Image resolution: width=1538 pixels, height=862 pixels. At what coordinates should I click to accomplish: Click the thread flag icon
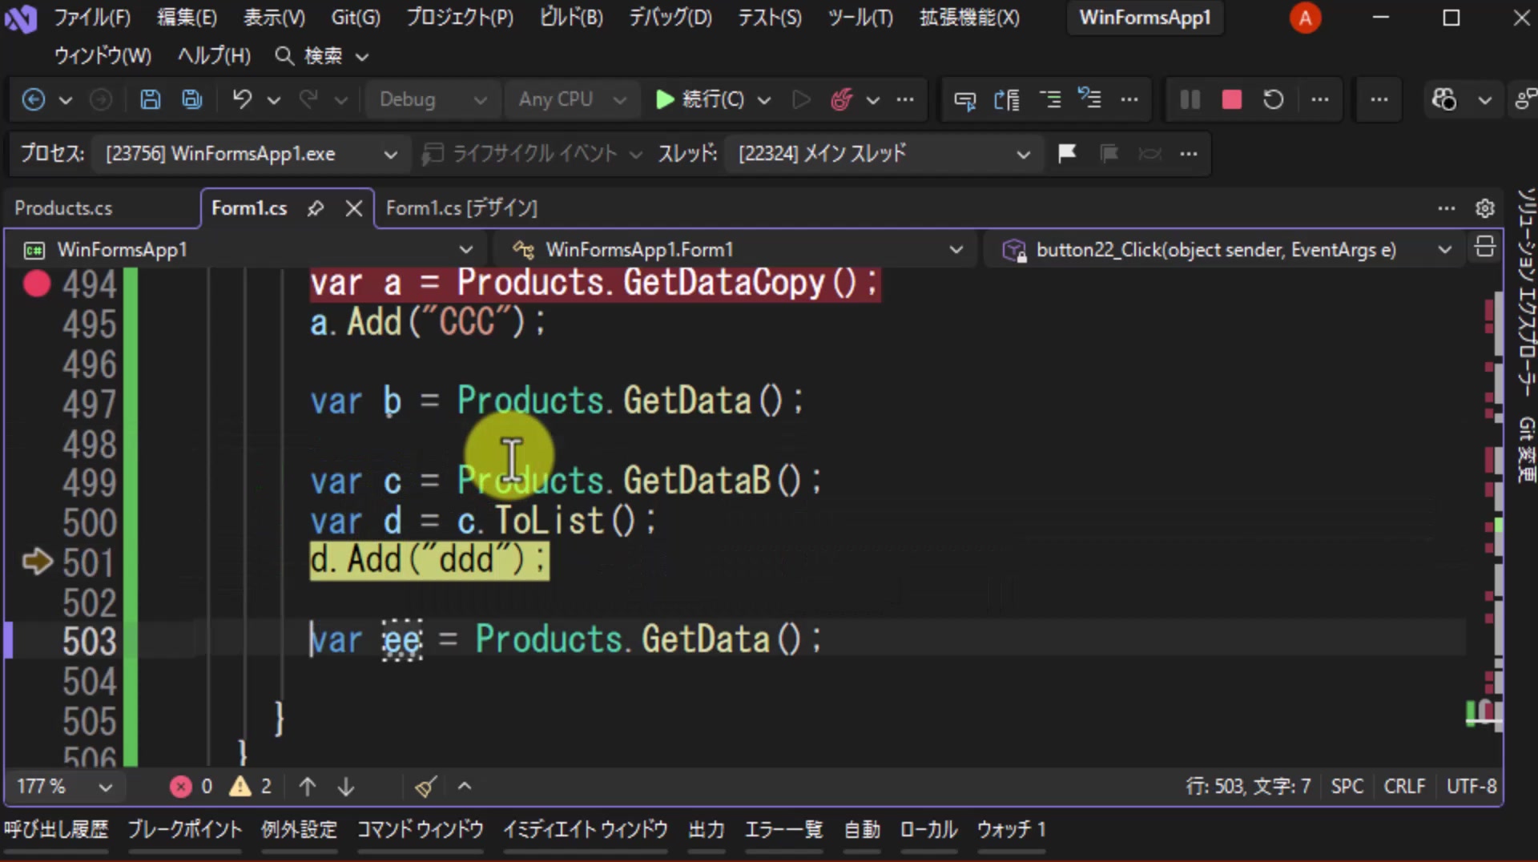pos(1067,153)
